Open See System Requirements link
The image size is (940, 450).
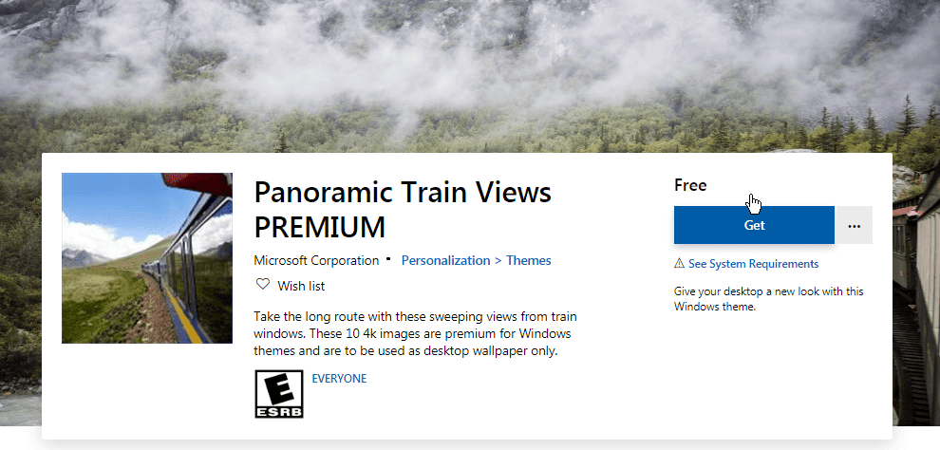click(753, 264)
